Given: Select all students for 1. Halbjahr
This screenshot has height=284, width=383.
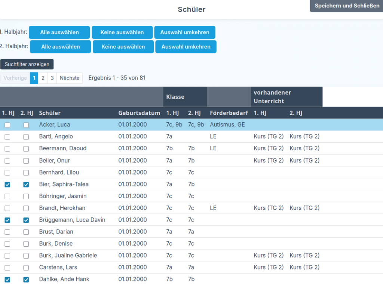Looking at the screenshot, I should click(x=59, y=32).
